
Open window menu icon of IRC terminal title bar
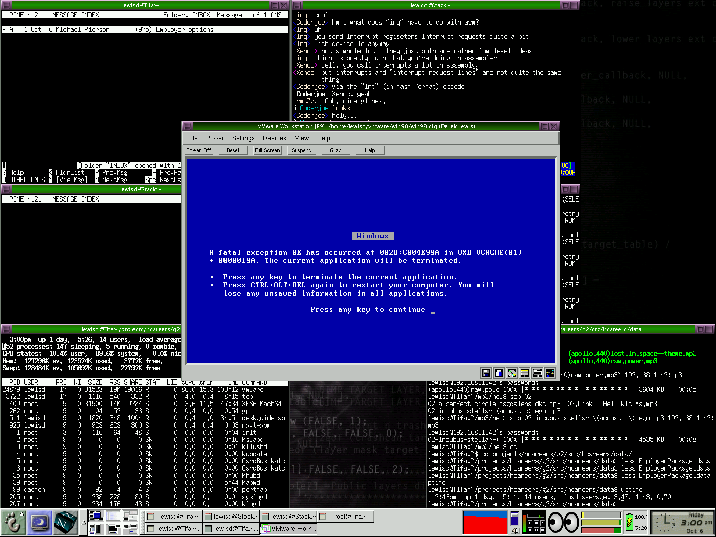(296, 5)
